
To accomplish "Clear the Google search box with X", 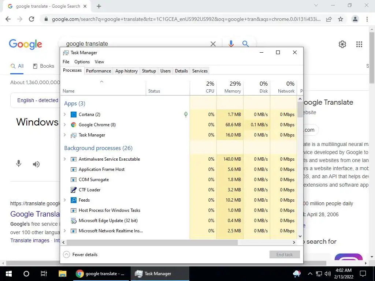I will [213, 44].
